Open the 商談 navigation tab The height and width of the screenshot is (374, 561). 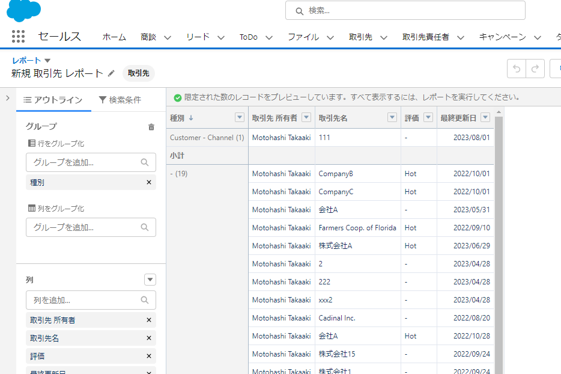[x=148, y=37]
